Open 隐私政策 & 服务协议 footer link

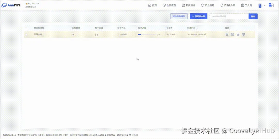pos(105,135)
